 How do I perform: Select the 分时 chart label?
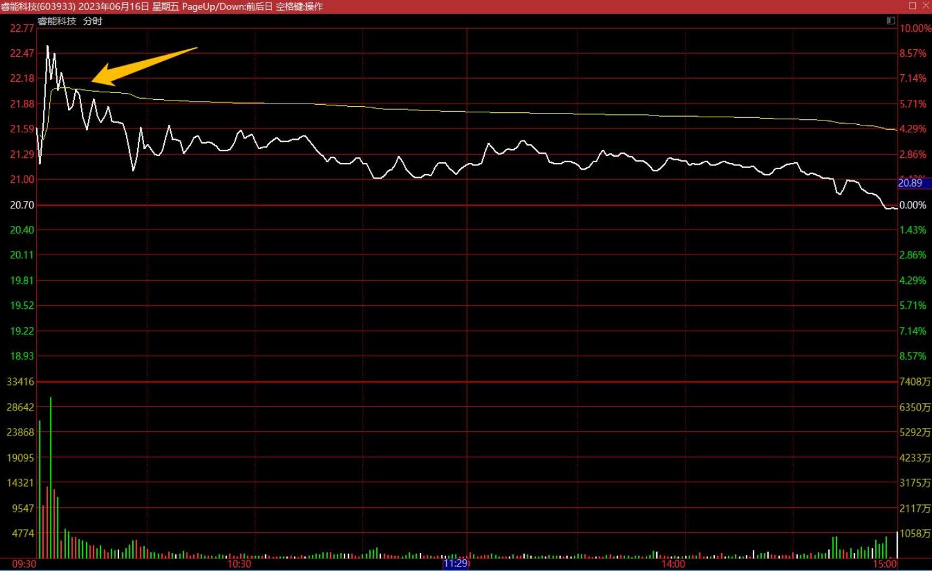(x=92, y=21)
